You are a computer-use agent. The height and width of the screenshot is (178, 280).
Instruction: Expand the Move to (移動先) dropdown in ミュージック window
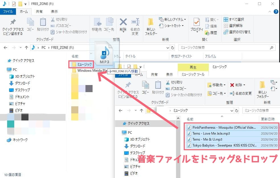coord(217,85)
